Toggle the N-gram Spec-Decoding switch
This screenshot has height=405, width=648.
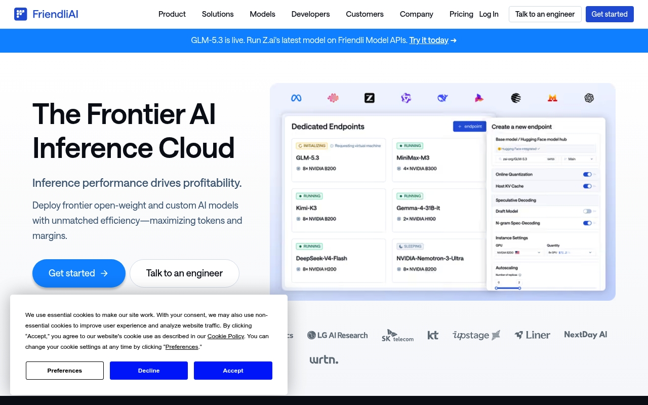(587, 223)
